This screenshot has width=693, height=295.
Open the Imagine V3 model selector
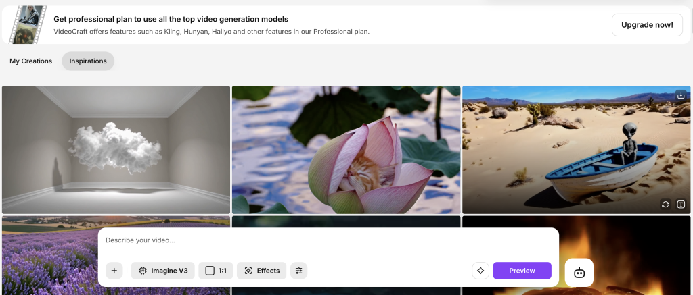coord(163,271)
